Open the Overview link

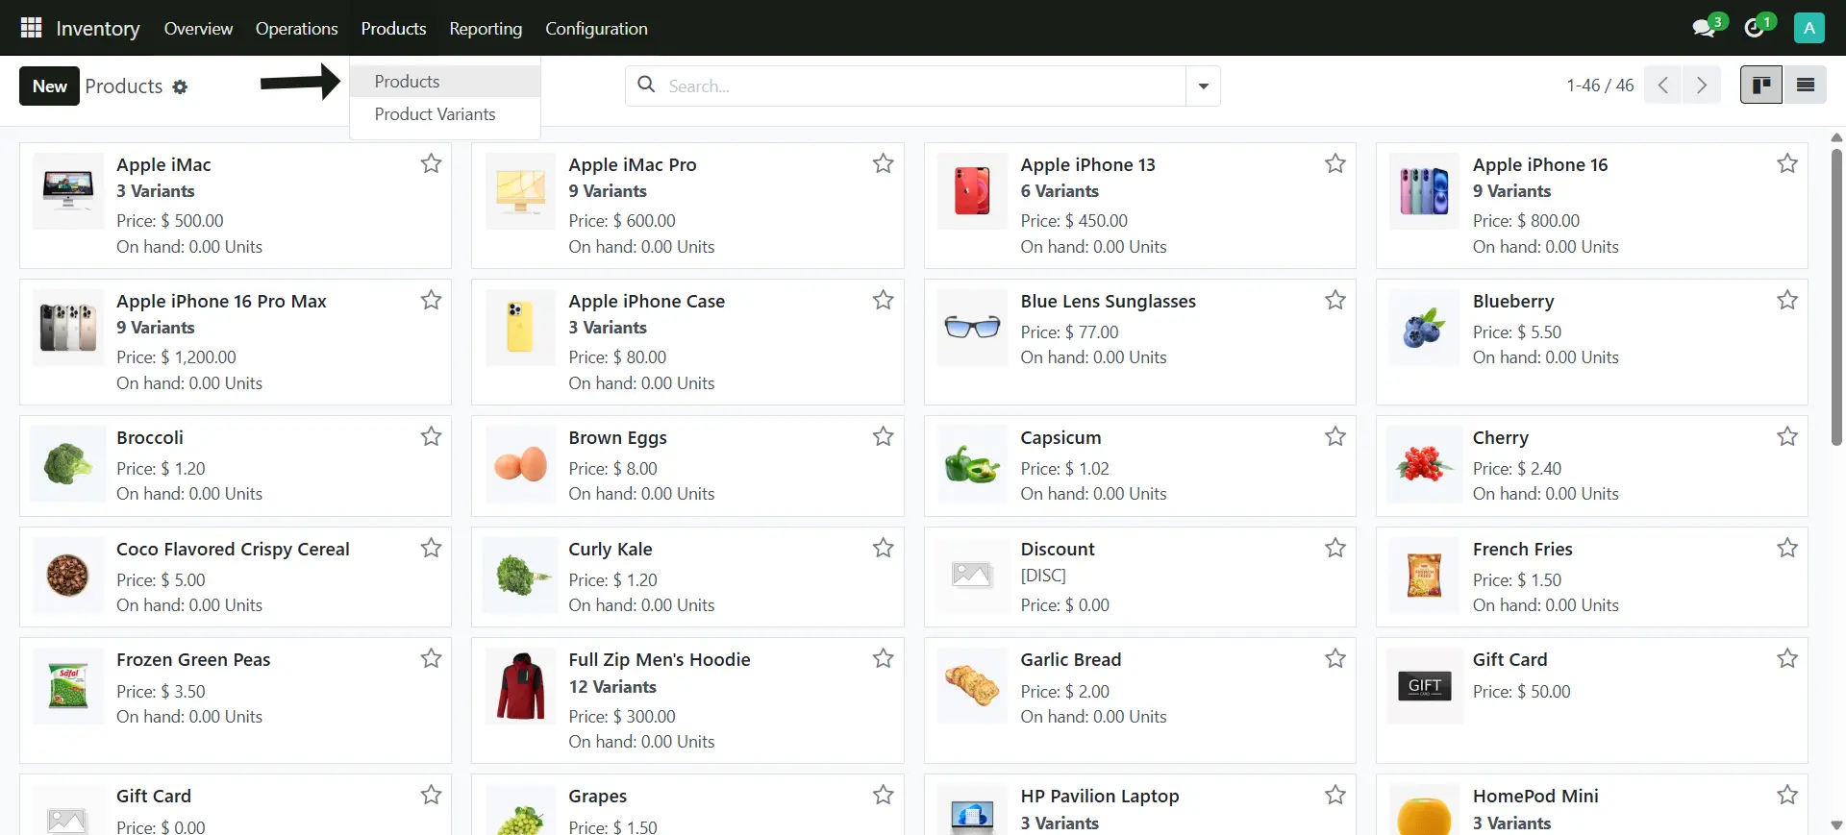point(198,29)
